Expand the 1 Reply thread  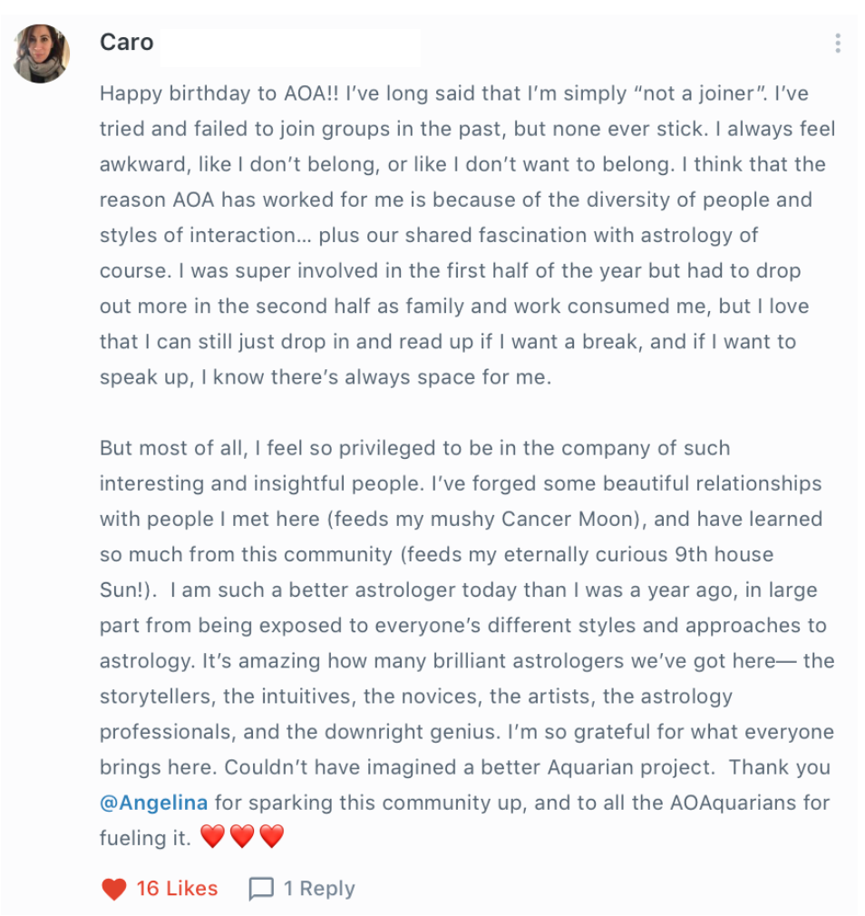click(319, 889)
